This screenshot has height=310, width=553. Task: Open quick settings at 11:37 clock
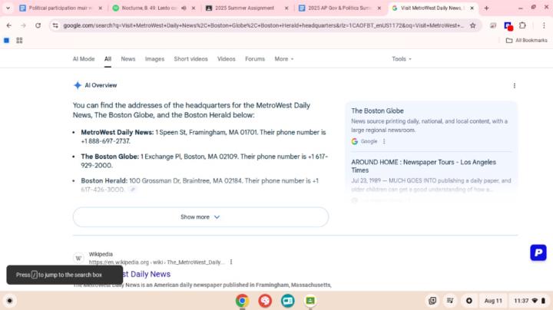pyautogui.click(x=529, y=301)
